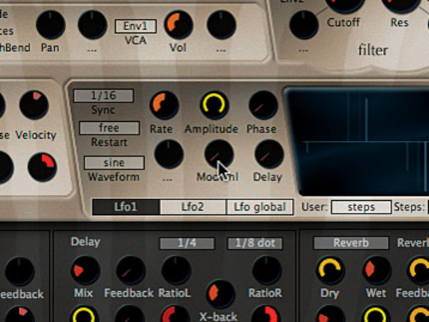
Task: Click the Reverb Dry knob
Action: pyautogui.click(x=330, y=270)
